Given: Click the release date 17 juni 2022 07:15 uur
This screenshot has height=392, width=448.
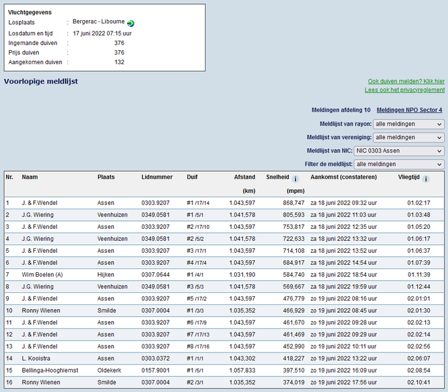Looking at the screenshot, I should click(x=102, y=33).
